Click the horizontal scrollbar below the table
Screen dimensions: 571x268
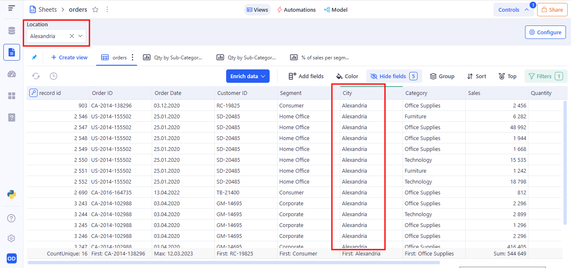234,263
